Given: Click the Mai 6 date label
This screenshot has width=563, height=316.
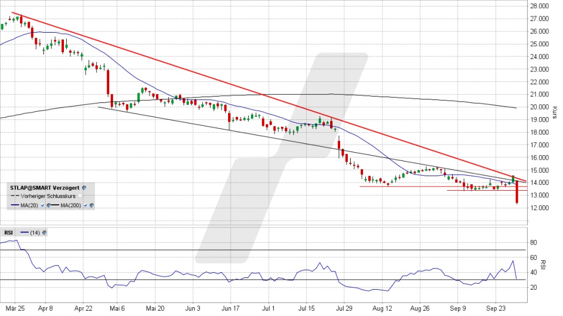Looking at the screenshot, I should coord(117,309).
